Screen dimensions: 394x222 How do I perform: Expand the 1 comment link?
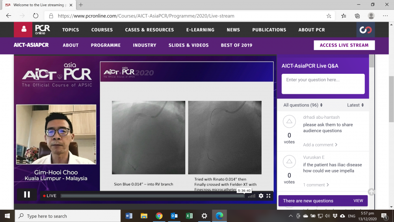316,185
